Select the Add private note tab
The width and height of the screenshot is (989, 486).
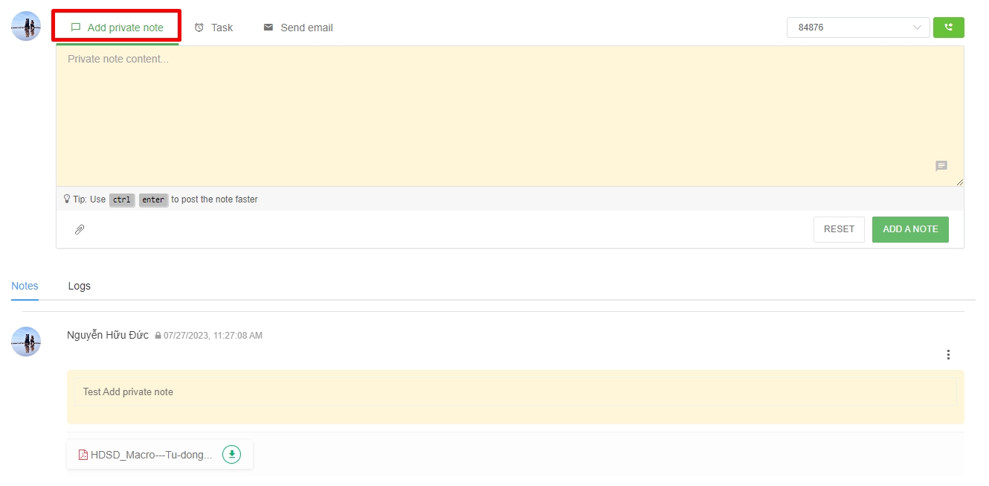[117, 28]
